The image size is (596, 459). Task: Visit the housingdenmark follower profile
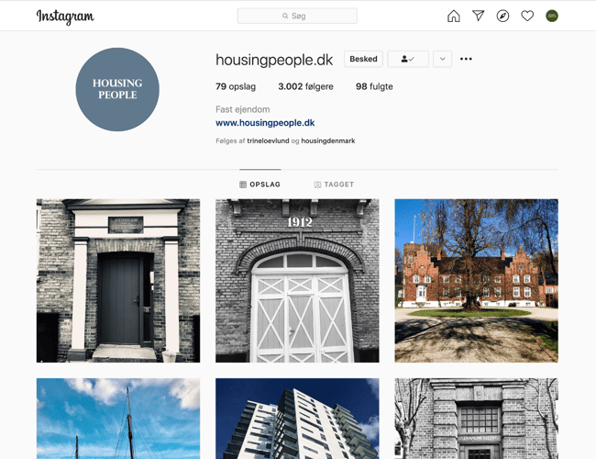(x=328, y=141)
